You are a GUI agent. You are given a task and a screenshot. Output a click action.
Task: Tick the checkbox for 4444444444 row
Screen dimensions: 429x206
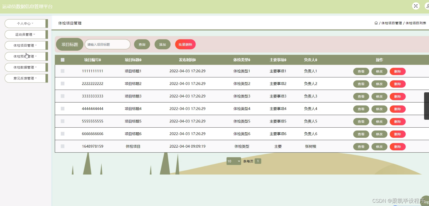pyautogui.click(x=62, y=108)
